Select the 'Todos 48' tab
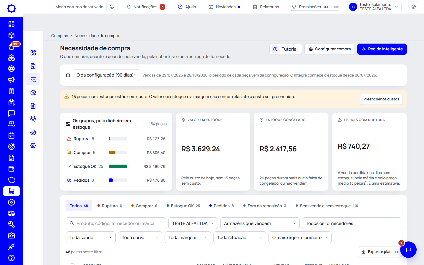This screenshot has width=424, height=265. click(79, 206)
